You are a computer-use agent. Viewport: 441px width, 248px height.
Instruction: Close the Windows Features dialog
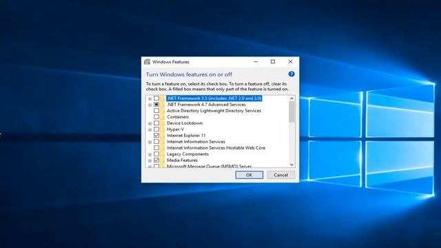pyautogui.click(x=291, y=62)
